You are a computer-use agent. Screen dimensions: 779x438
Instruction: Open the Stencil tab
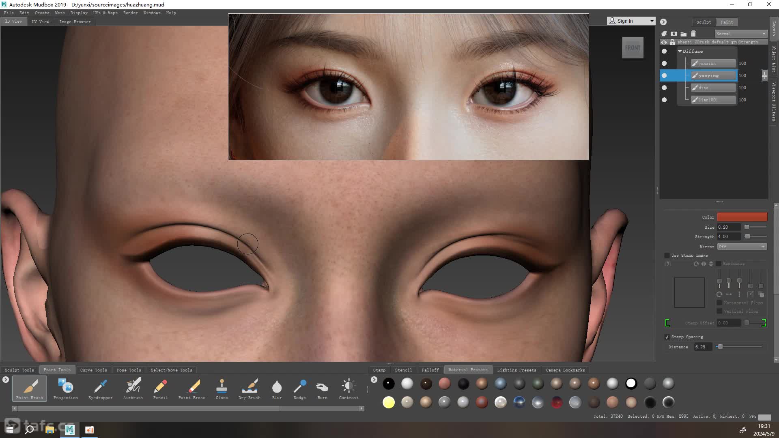point(403,370)
